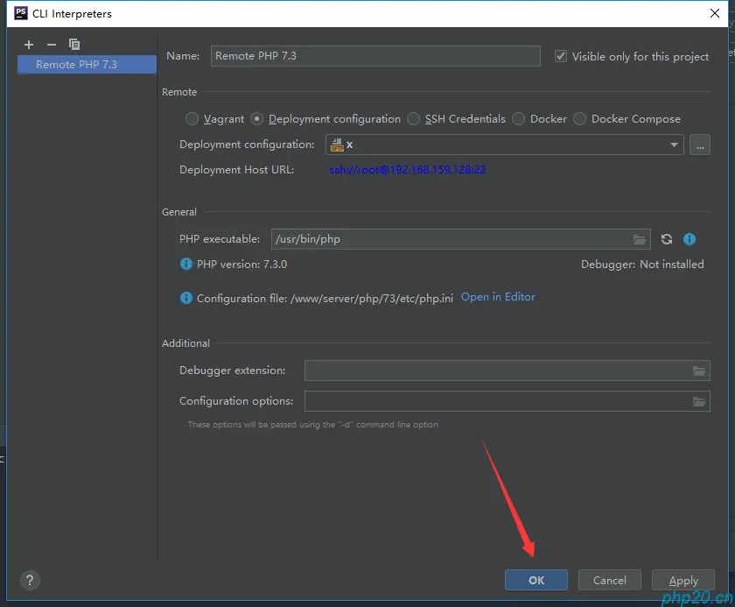Show phpinfo via blue info icon
This screenshot has width=735, height=607.
click(x=689, y=239)
